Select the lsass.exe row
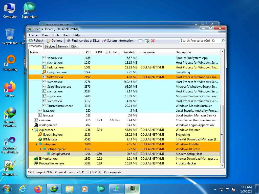Viewport: 259px width, 194px height. 124,111
